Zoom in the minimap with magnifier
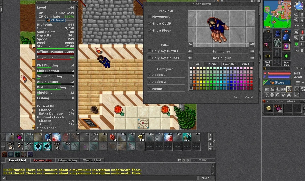 (x=296, y=20)
